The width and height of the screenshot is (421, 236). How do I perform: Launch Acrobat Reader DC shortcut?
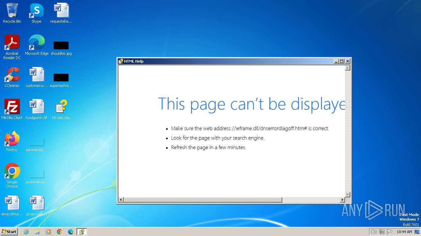[12, 47]
